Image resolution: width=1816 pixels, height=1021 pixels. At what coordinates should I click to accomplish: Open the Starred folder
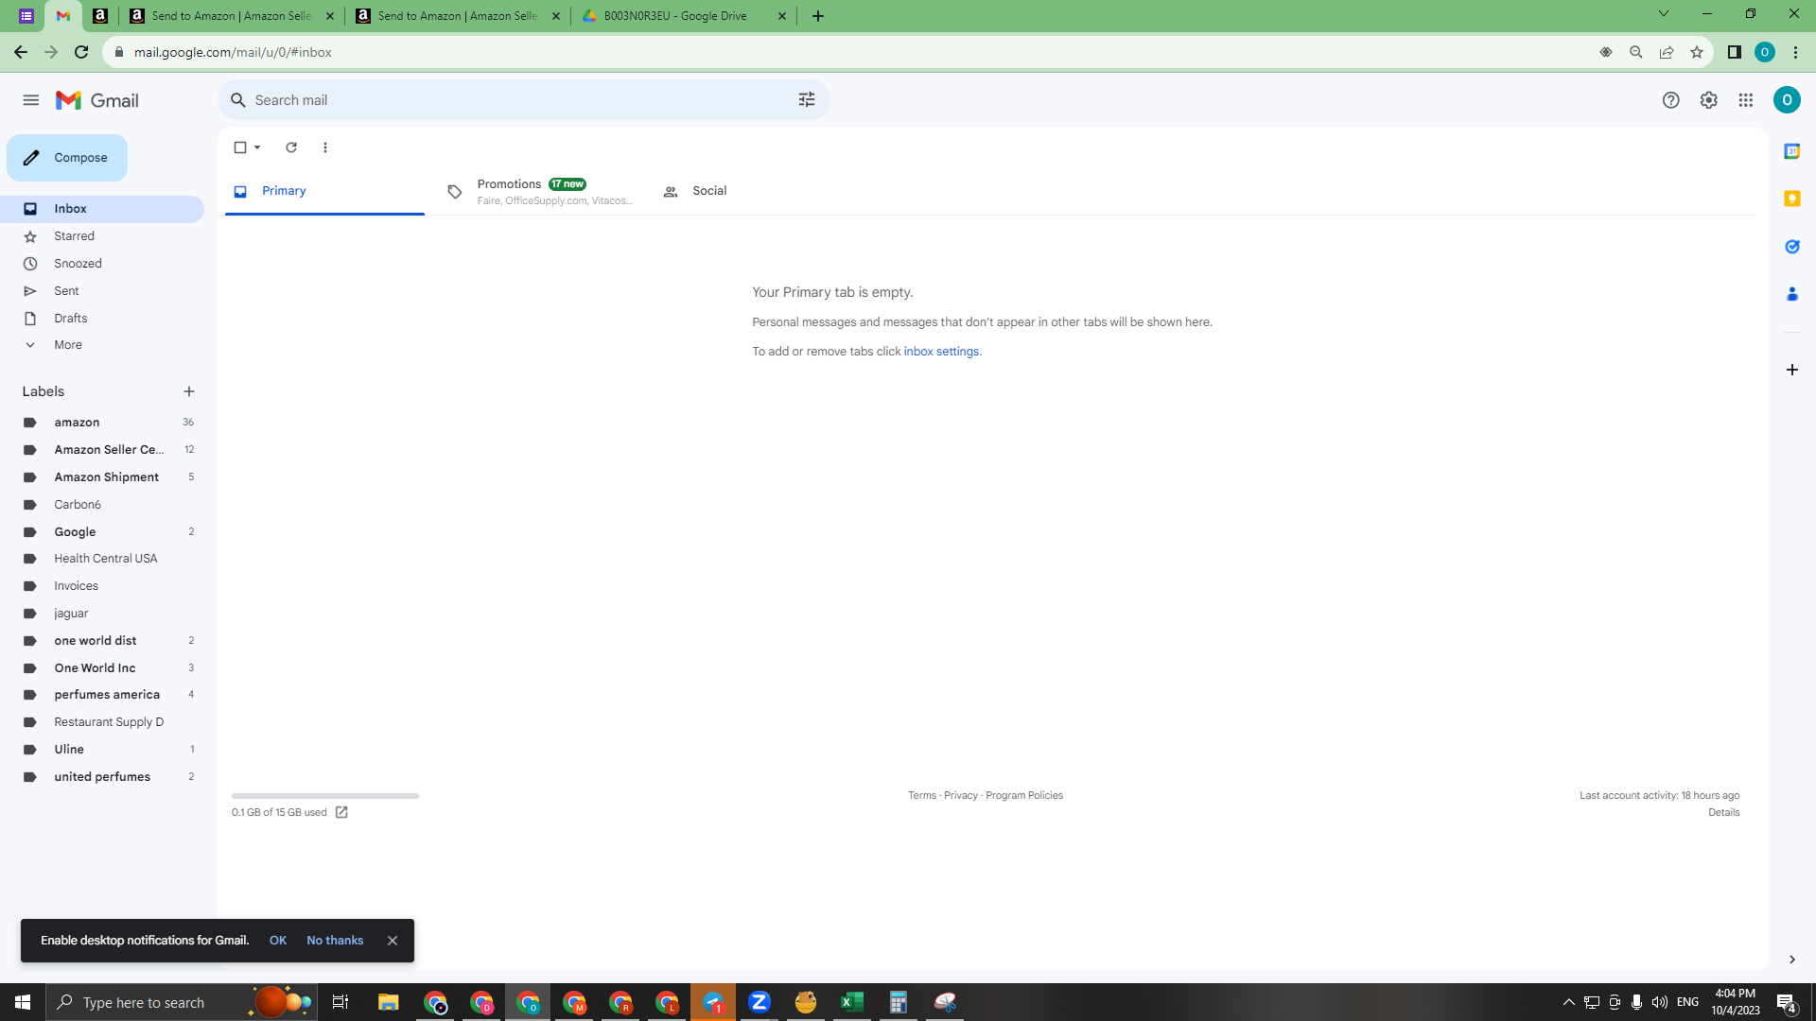coord(102,236)
